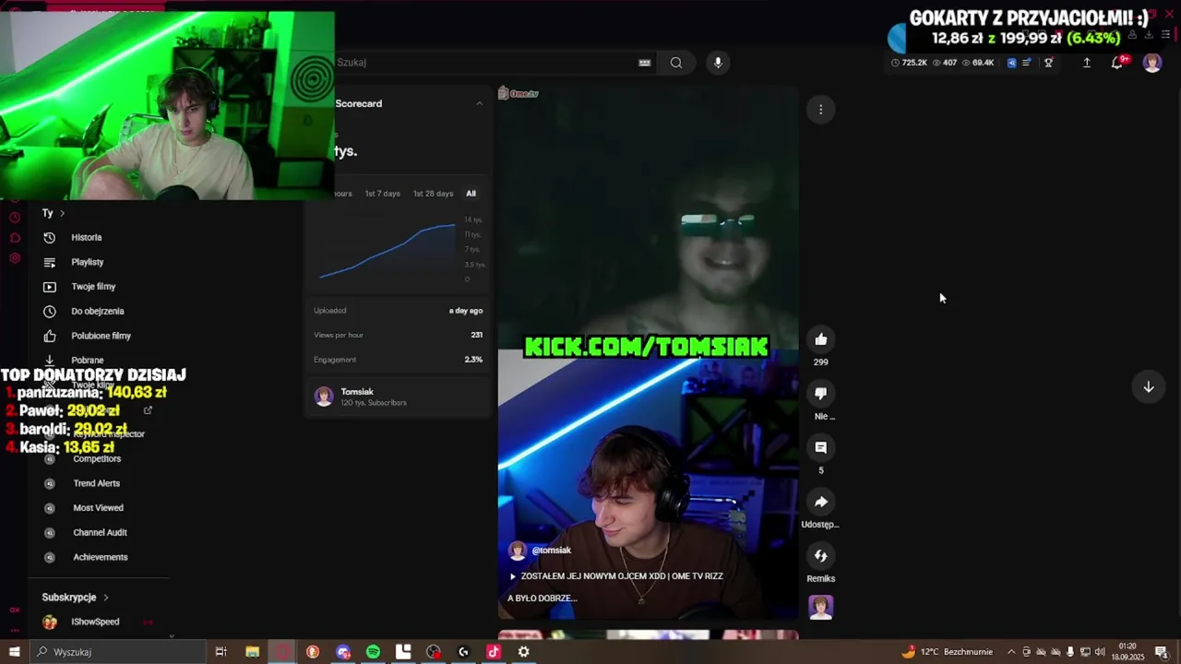
Task: Open the vidIQ list icon with blue dot
Action: 1026,63
